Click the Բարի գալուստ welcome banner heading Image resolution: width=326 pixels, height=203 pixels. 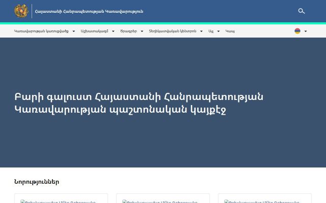click(139, 103)
